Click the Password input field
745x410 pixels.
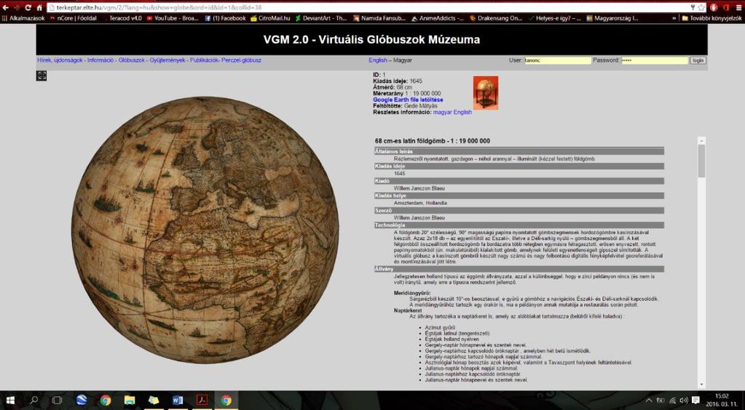(655, 60)
